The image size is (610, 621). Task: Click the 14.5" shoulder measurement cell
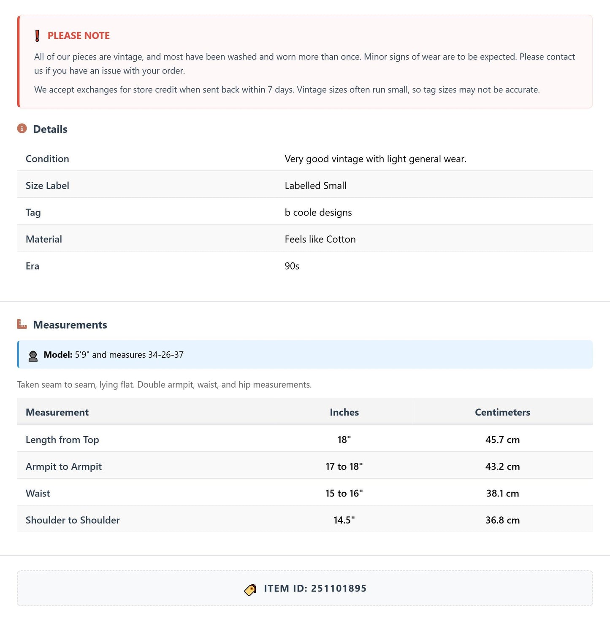tap(344, 520)
